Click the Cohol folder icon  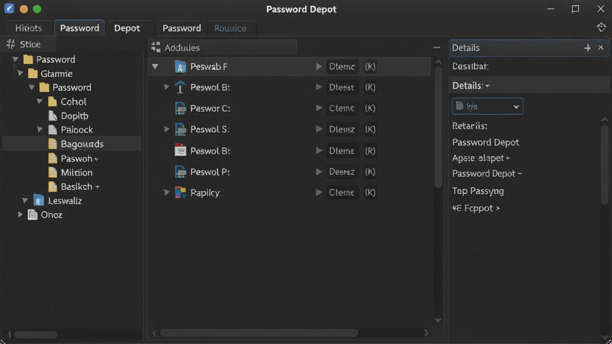click(53, 102)
